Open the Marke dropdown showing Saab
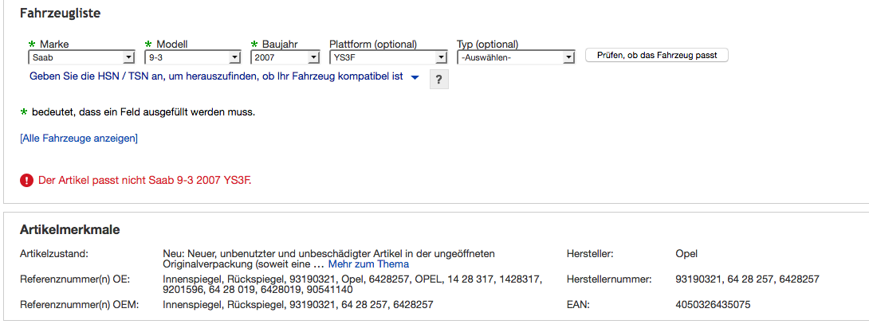This screenshot has width=869, height=332. [81, 57]
